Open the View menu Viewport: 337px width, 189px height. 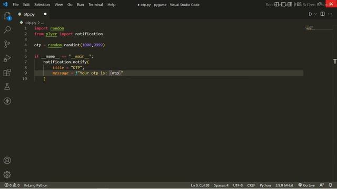[58, 5]
